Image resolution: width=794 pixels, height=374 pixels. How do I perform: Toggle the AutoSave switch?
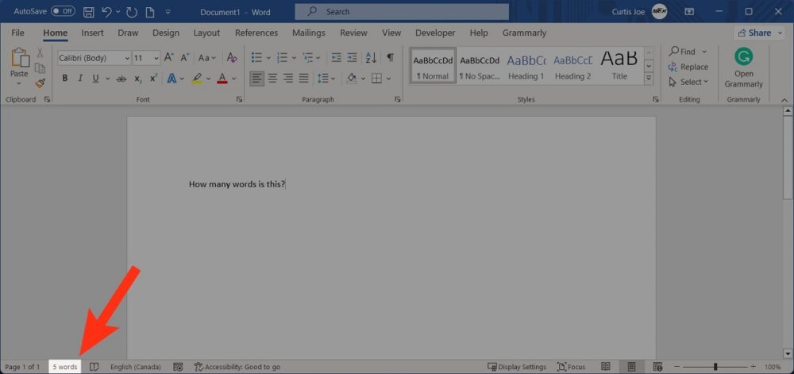(63, 12)
